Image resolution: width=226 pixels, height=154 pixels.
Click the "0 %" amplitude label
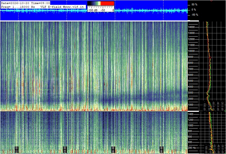pos(194,10)
